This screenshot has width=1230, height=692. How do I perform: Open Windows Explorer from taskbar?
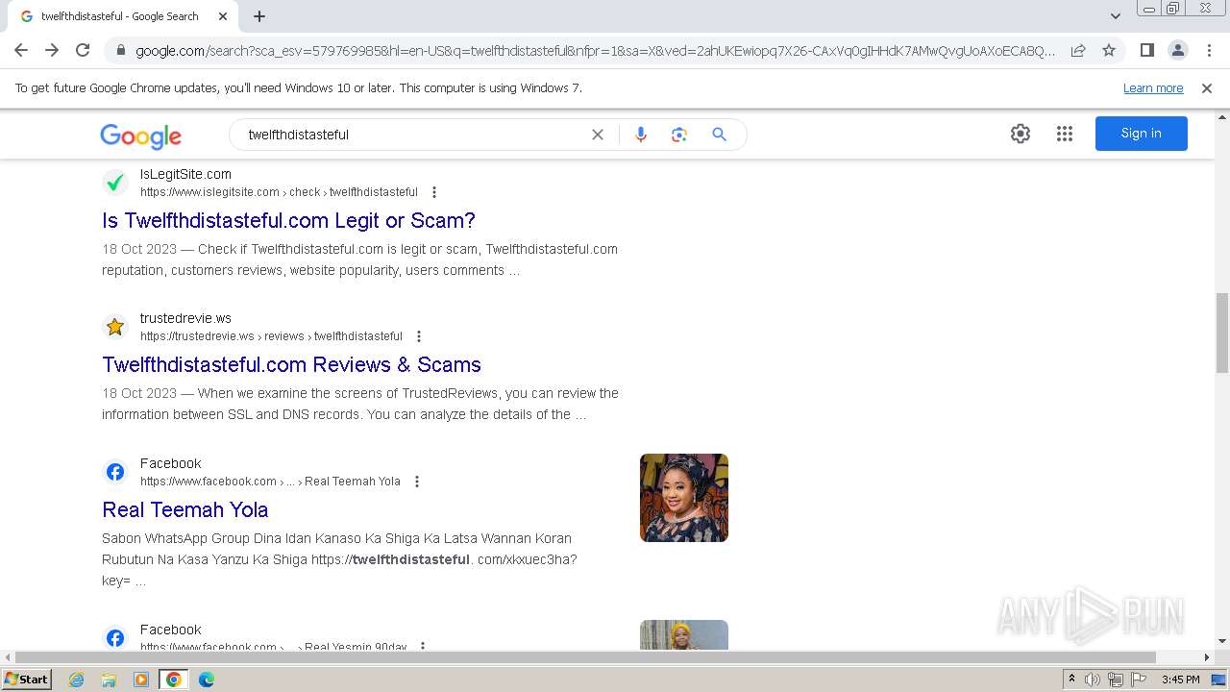tap(109, 680)
